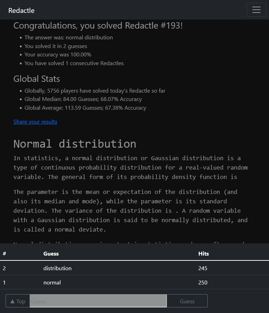Click the Global Average stats line
The image size is (269, 313).
85,108
